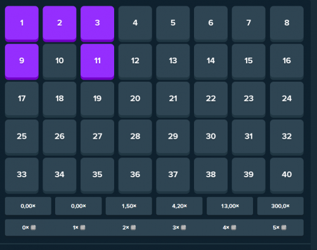This screenshot has width=317, height=250.
Task: Choose the number 8 tile
Action: 287,23
